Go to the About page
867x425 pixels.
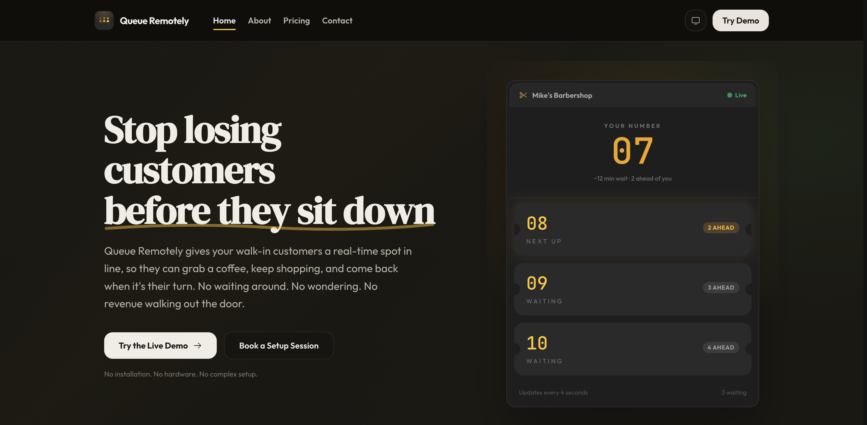(x=259, y=20)
